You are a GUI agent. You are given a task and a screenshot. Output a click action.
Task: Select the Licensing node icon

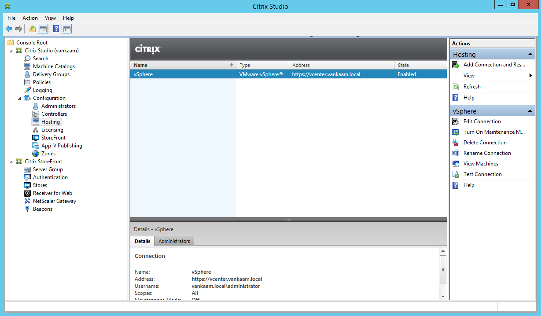click(36, 130)
